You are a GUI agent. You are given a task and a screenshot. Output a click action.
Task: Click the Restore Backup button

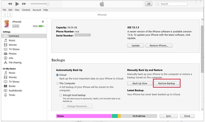[x=167, y=83]
